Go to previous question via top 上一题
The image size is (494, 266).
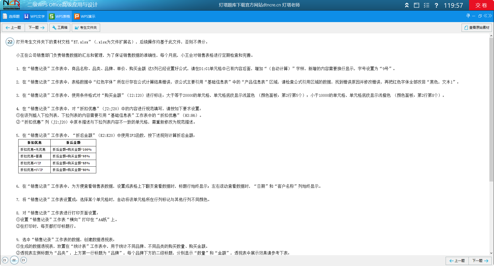pyautogui.click(x=13, y=28)
